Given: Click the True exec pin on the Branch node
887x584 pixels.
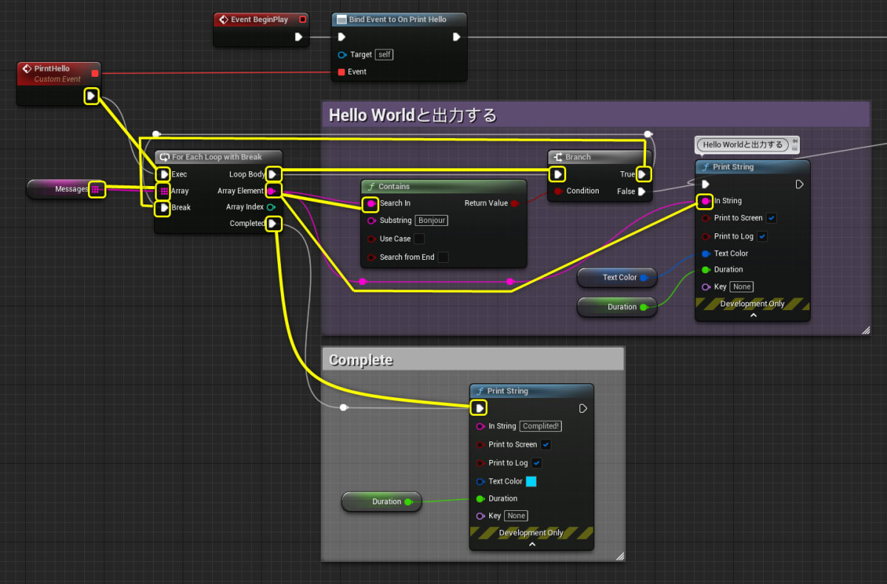Looking at the screenshot, I should [x=643, y=174].
